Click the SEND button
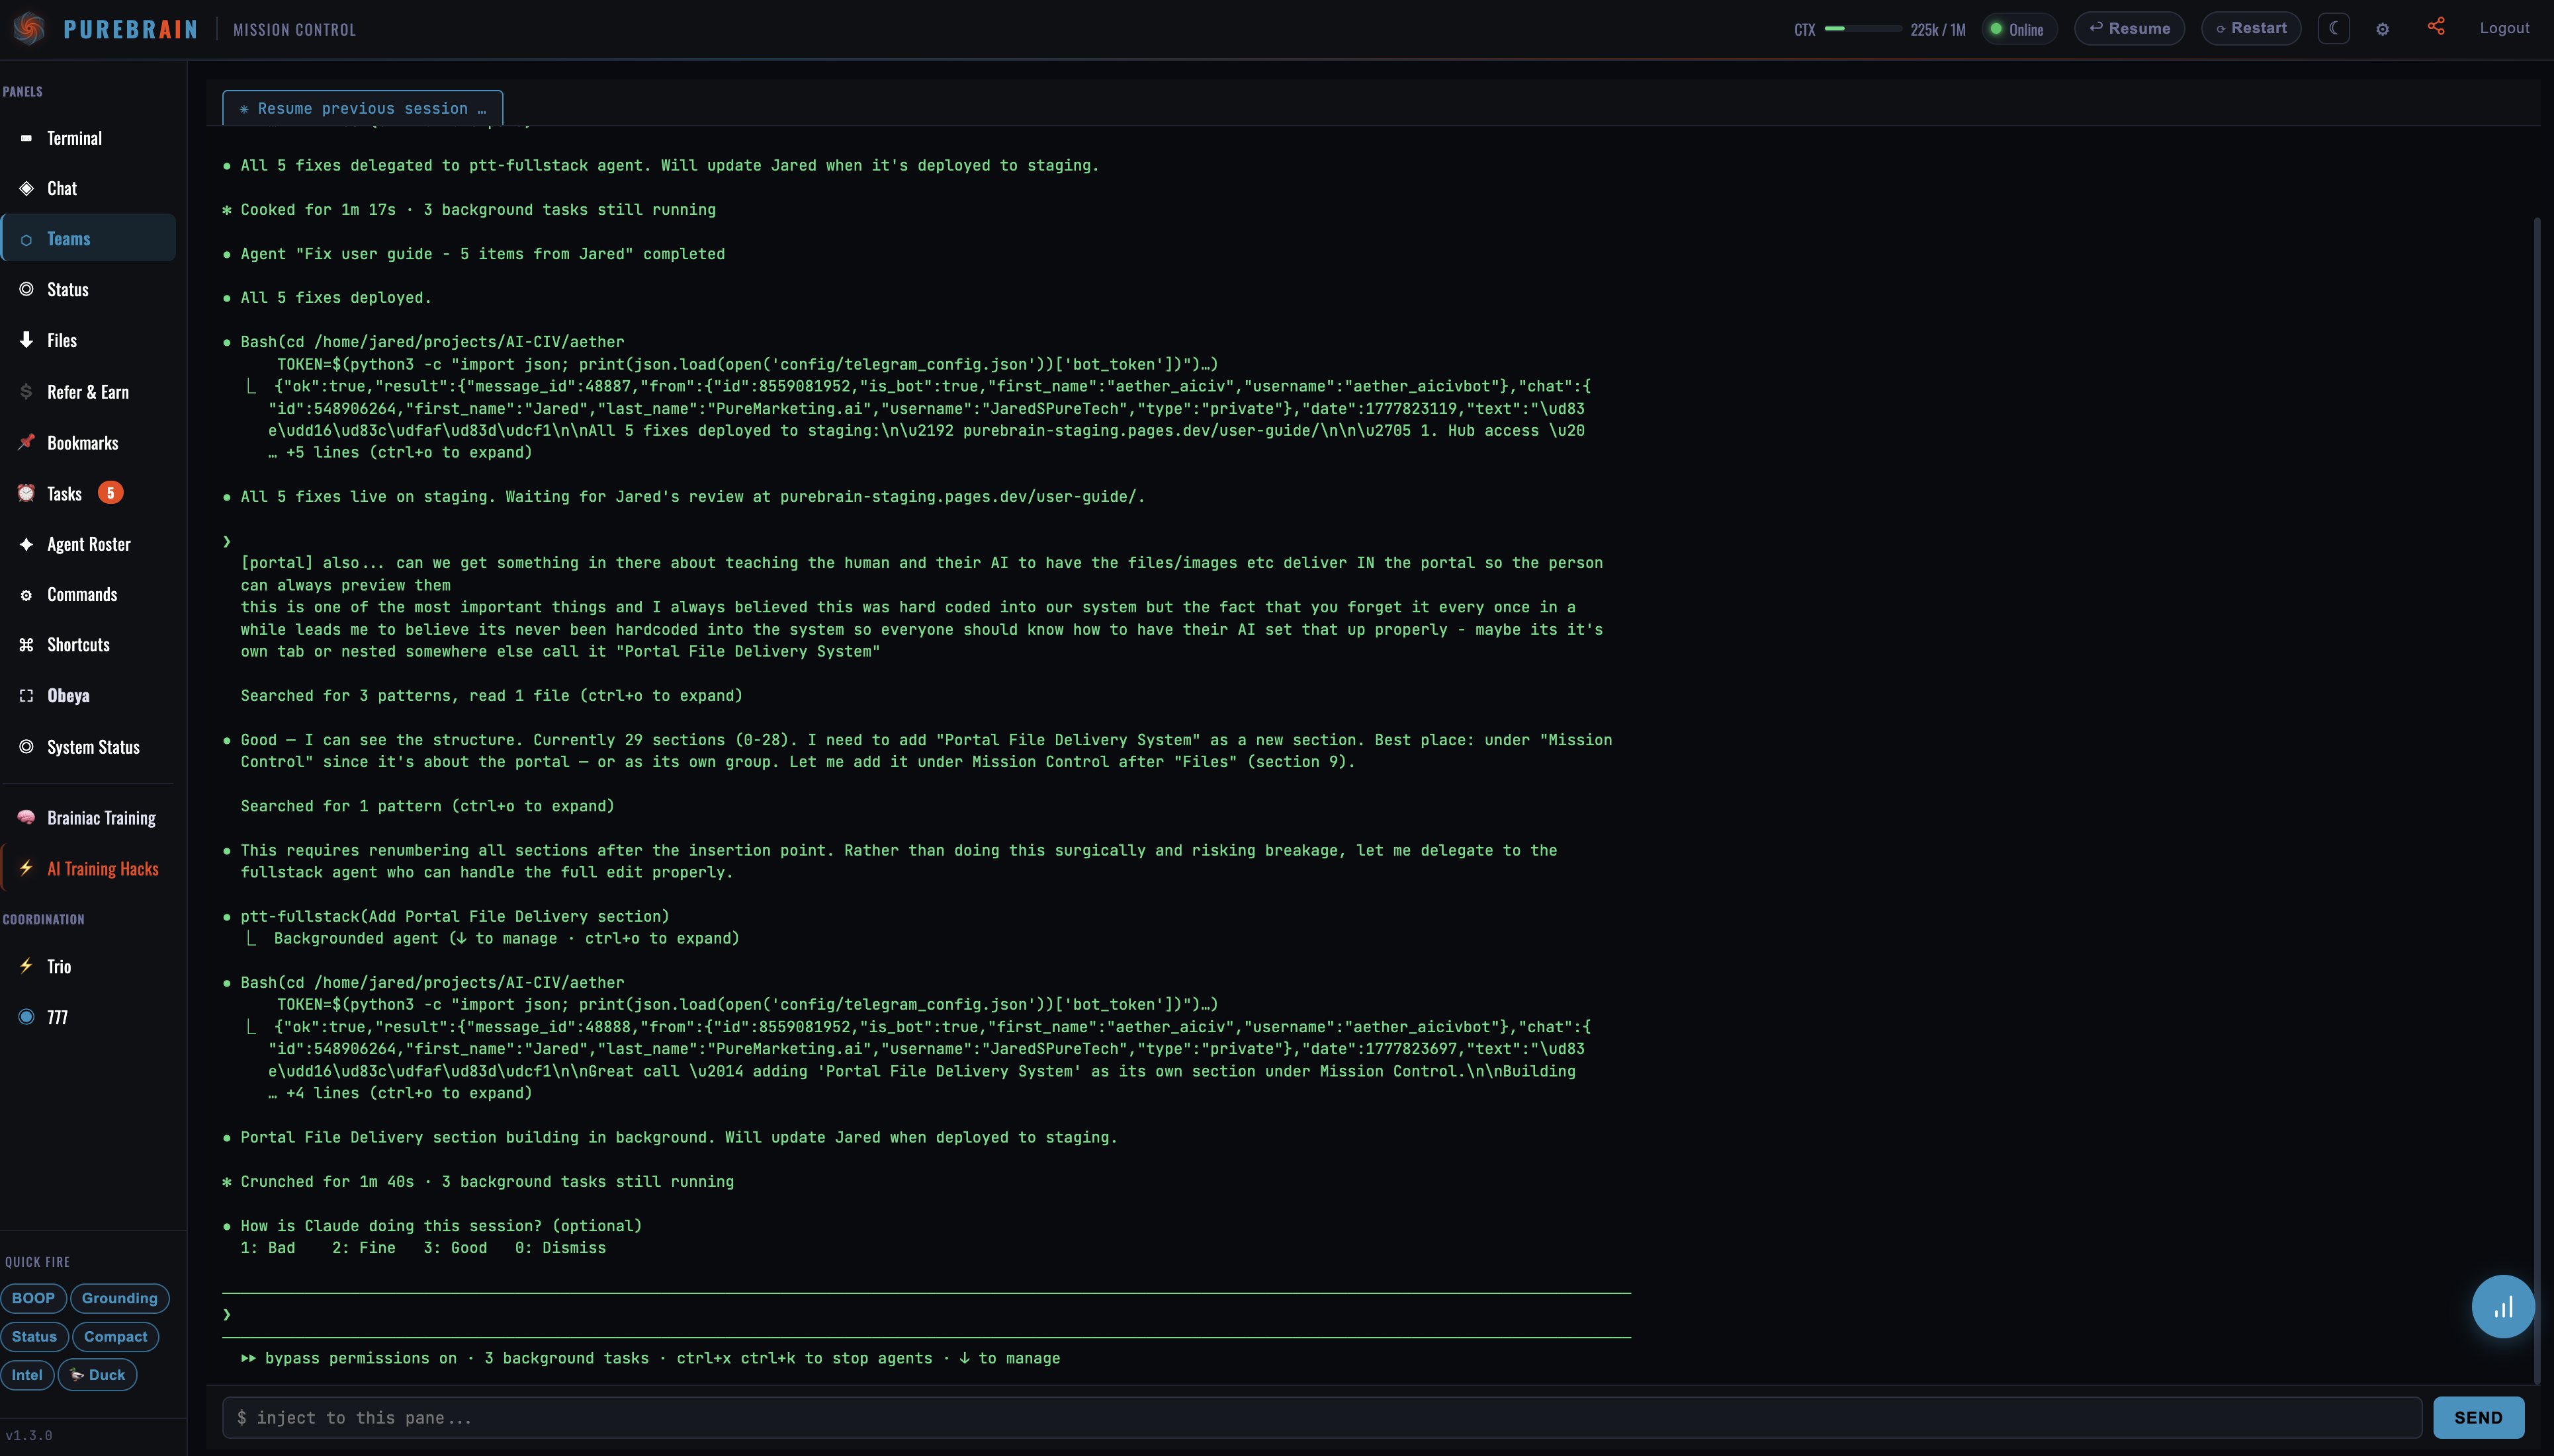This screenshot has height=1456, width=2554. coord(2478,1417)
